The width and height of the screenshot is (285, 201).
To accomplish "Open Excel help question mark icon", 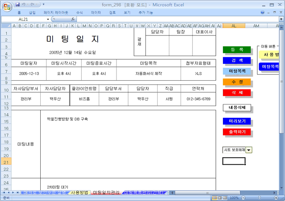I will 263,13.
